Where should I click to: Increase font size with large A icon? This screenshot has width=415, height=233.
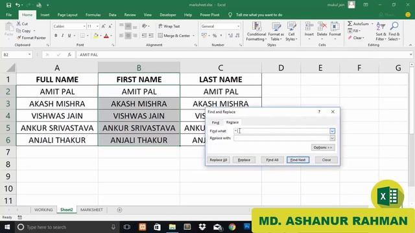[104, 26]
